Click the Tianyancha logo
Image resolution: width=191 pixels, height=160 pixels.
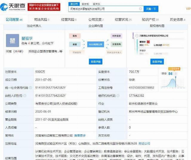coord(13,7)
